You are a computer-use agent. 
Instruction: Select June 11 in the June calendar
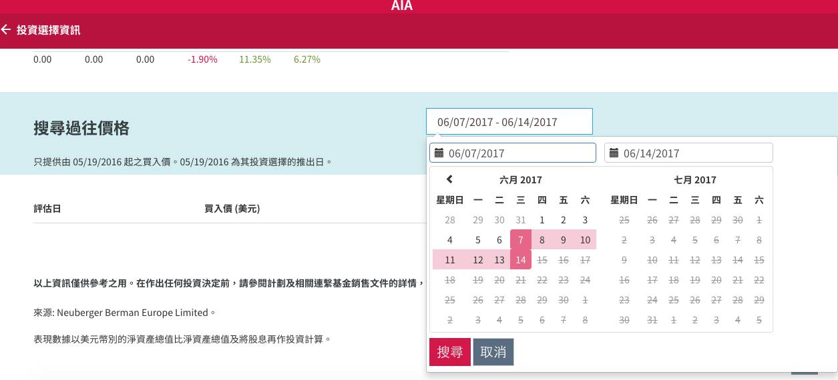click(450, 260)
